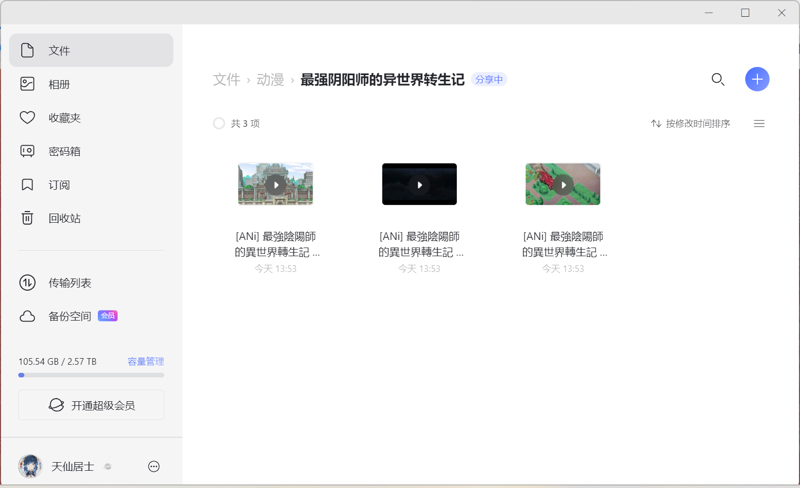Open the 文件 section in sidebar
800x488 pixels.
(x=91, y=50)
